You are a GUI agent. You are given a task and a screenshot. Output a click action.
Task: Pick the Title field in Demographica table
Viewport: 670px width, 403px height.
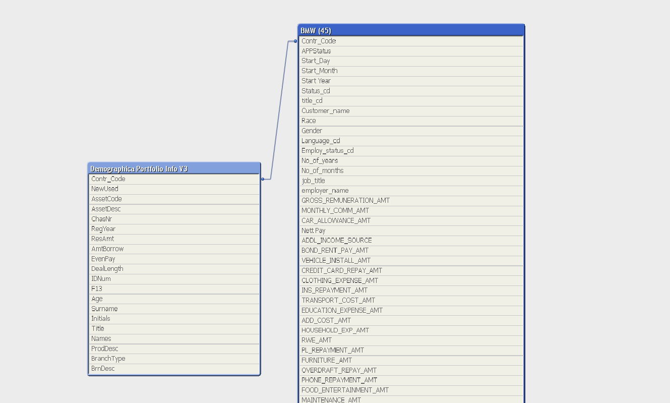coord(174,329)
